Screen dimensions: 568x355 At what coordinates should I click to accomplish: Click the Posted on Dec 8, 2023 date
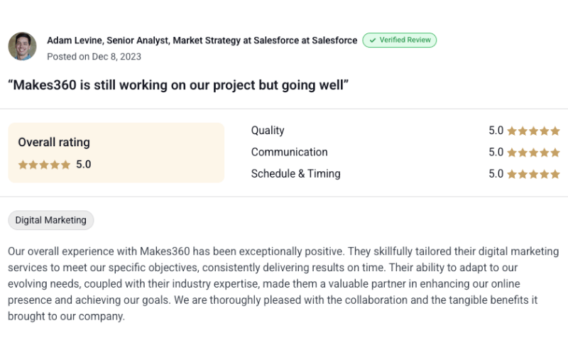(x=94, y=57)
